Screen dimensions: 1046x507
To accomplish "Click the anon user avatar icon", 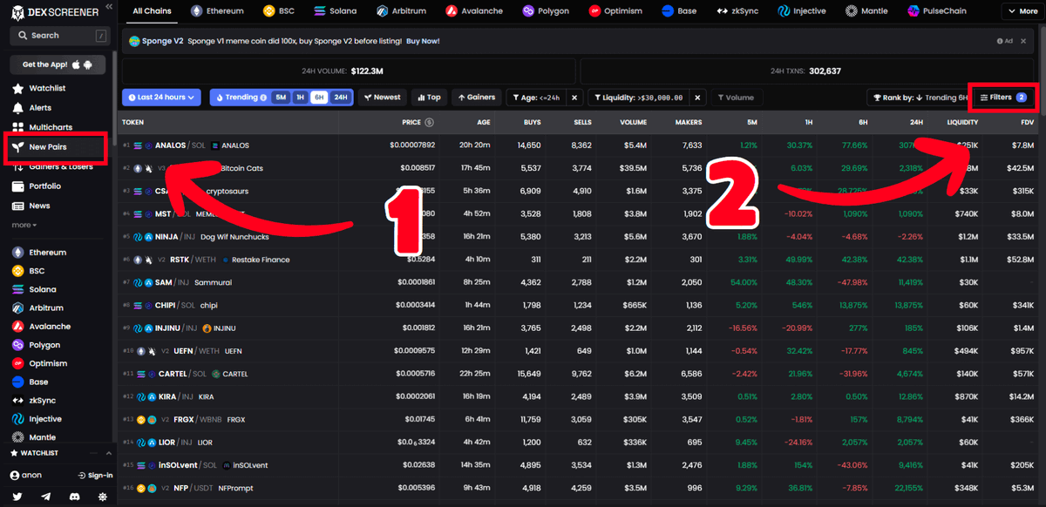I will [15, 476].
